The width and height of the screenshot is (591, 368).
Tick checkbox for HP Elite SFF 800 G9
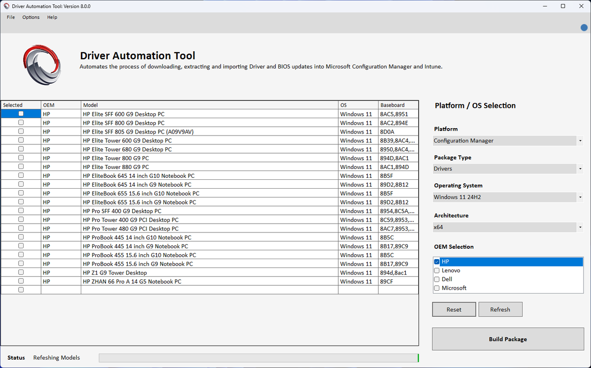[x=21, y=123]
